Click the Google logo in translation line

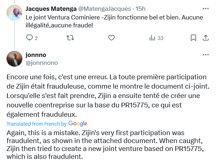tap(78, 124)
